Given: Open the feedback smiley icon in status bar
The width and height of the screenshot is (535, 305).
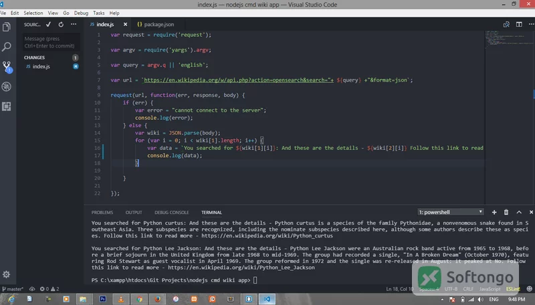Looking at the screenshot, I should pyautogui.click(x=529, y=289).
